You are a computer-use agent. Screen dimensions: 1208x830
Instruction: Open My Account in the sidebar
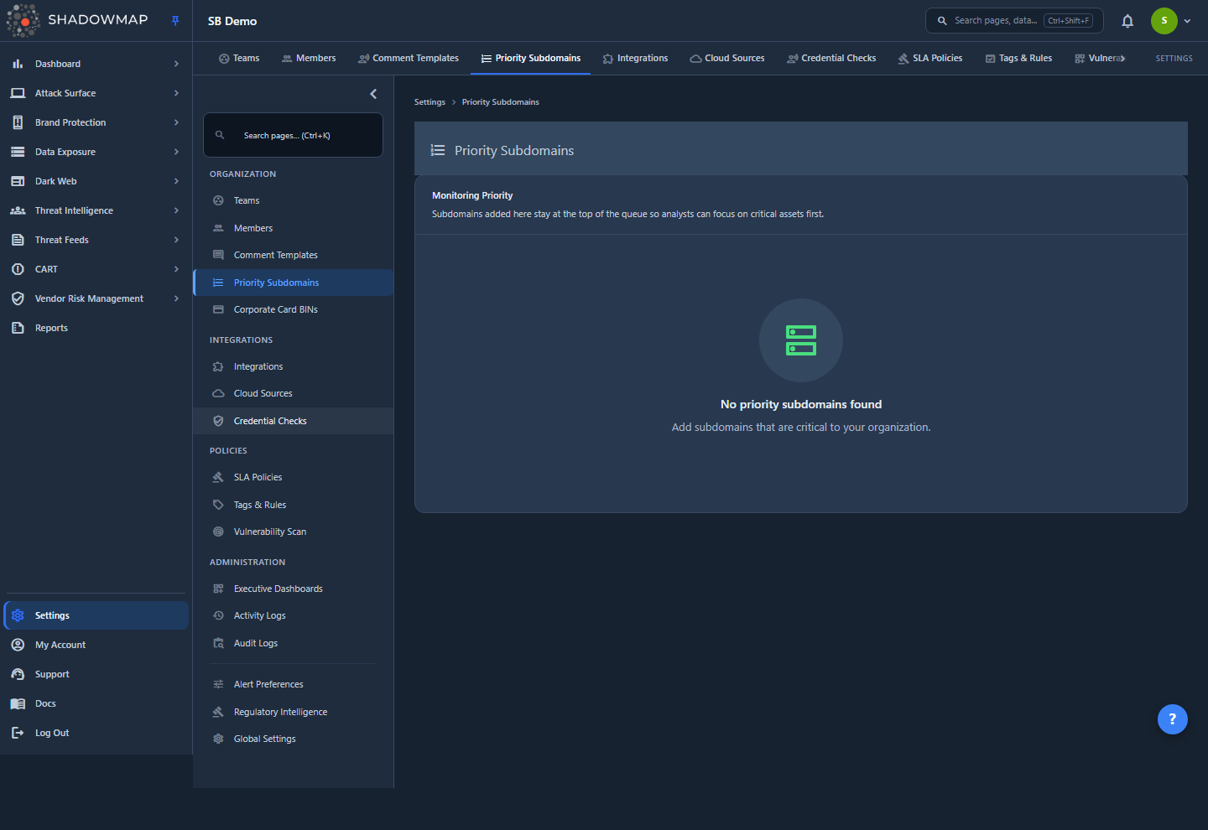[x=96, y=645]
